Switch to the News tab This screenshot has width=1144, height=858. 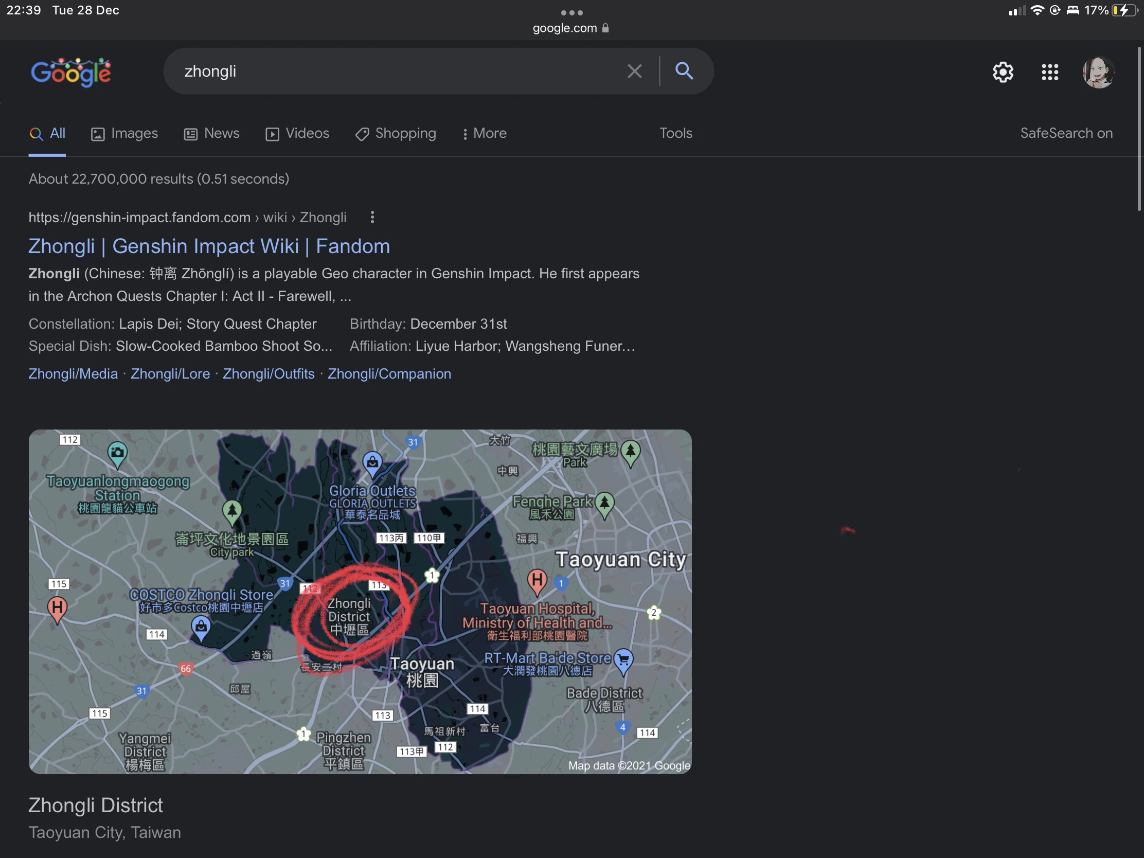(x=211, y=133)
